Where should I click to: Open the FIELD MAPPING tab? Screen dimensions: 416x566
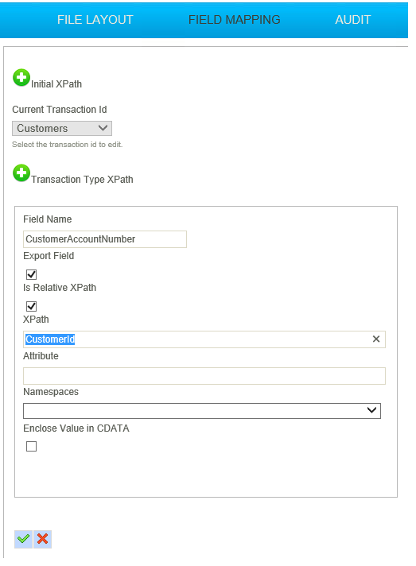click(235, 20)
